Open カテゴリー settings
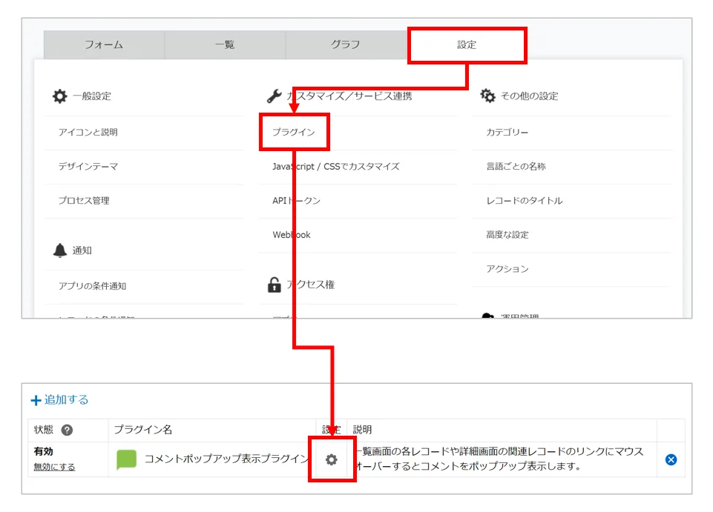The width and height of the screenshot is (713, 512). point(507,132)
